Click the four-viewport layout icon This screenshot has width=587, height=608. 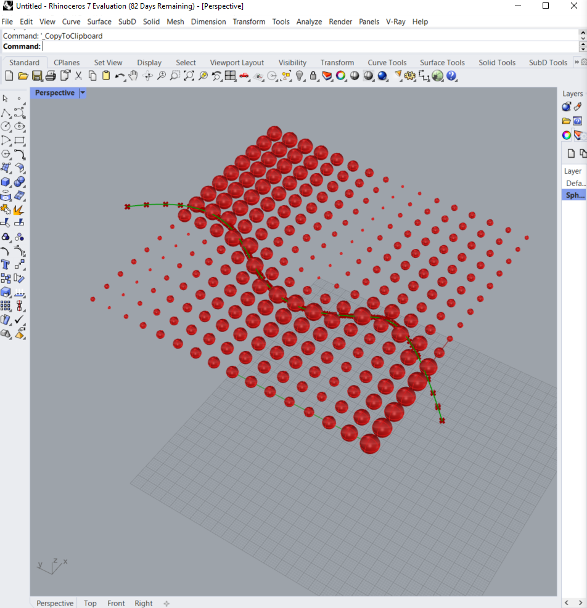[x=230, y=76]
